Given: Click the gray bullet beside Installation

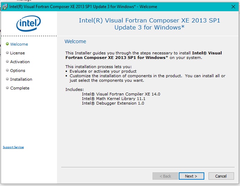Looking at the screenshot, I should (7, 79).
